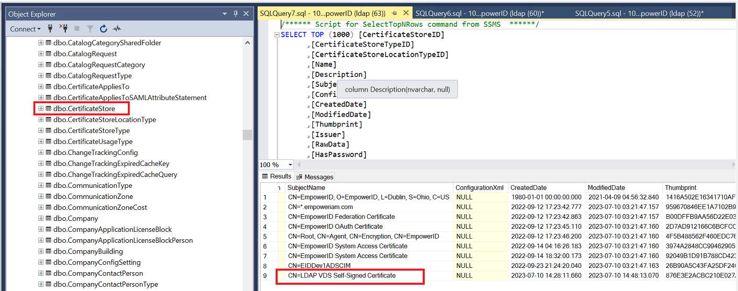Open Activity Monitor from Object Explorer toolbar
Screen dimensions: 738x291
click(117, 29)
